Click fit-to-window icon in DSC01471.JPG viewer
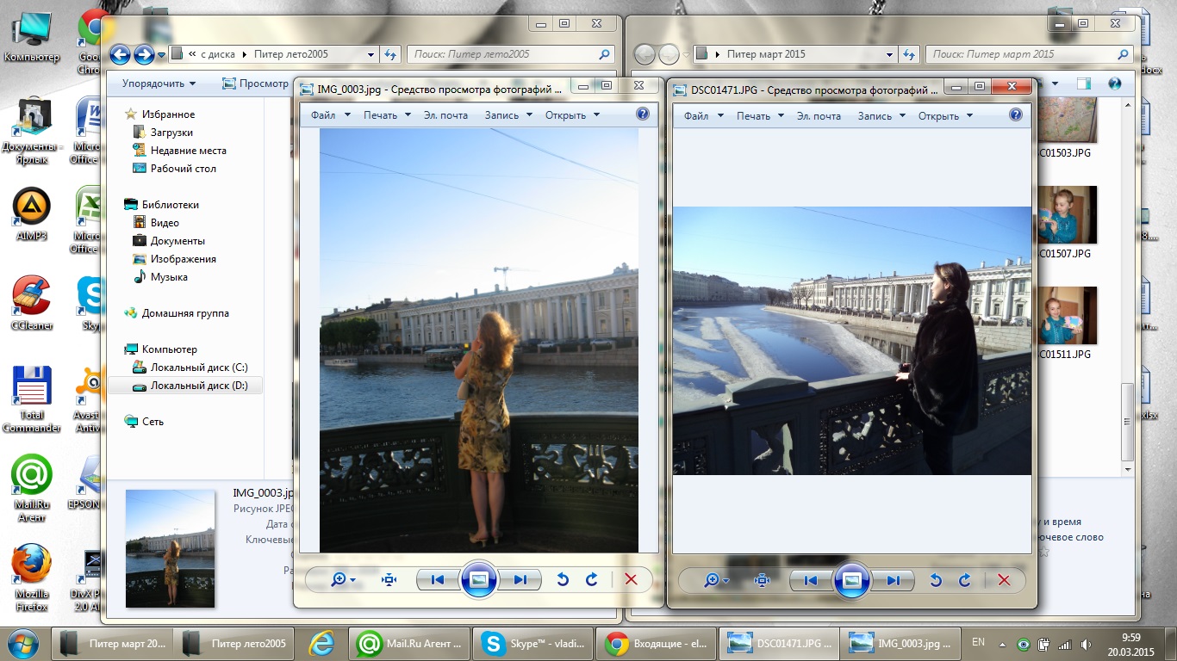 coord(763,581)
